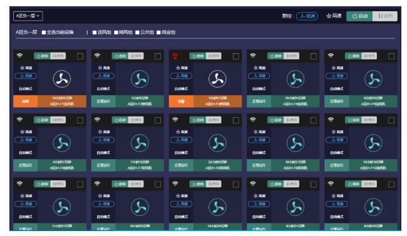Choose 高速 speed on the A区B1-F6 card
This screenshot has height=236, width=407.
pyautogui.click(x=26, y=132)
